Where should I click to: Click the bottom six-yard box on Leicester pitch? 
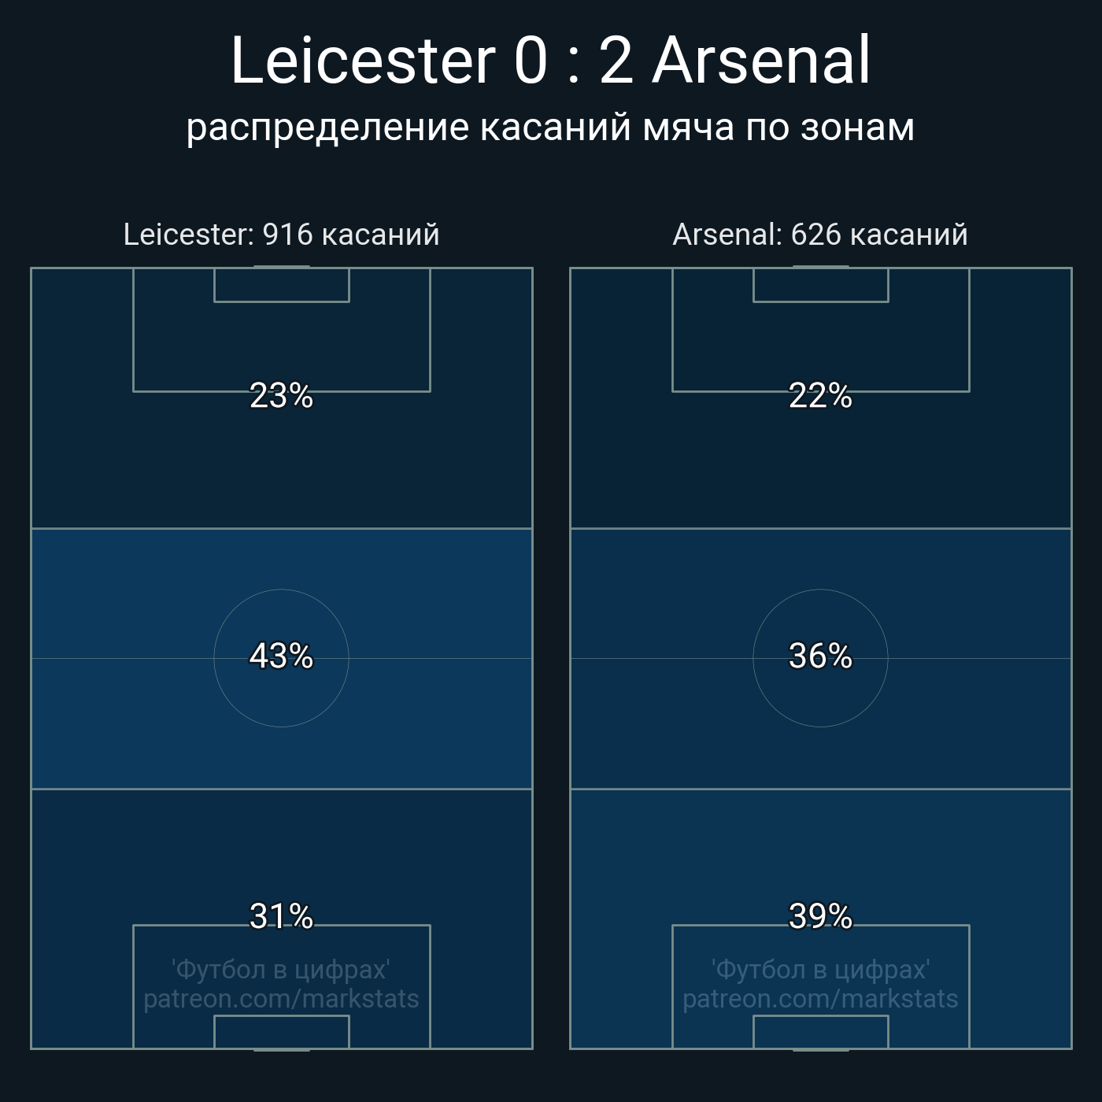281,1032
